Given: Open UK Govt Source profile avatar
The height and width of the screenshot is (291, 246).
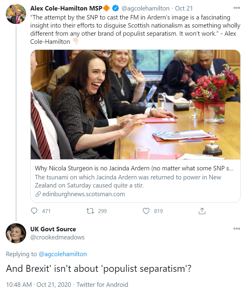Looking at the screenshot, I should [x=16, y=233].
